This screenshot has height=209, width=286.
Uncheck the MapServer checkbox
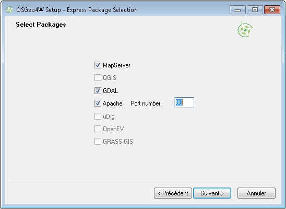pos(98,65)
